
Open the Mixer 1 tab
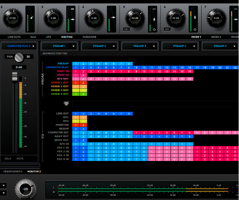point(196,37)
